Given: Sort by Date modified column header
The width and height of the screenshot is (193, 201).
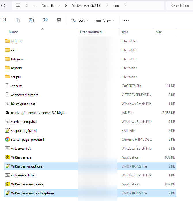Looking at the screenshot, I should (x=91, y=32).
